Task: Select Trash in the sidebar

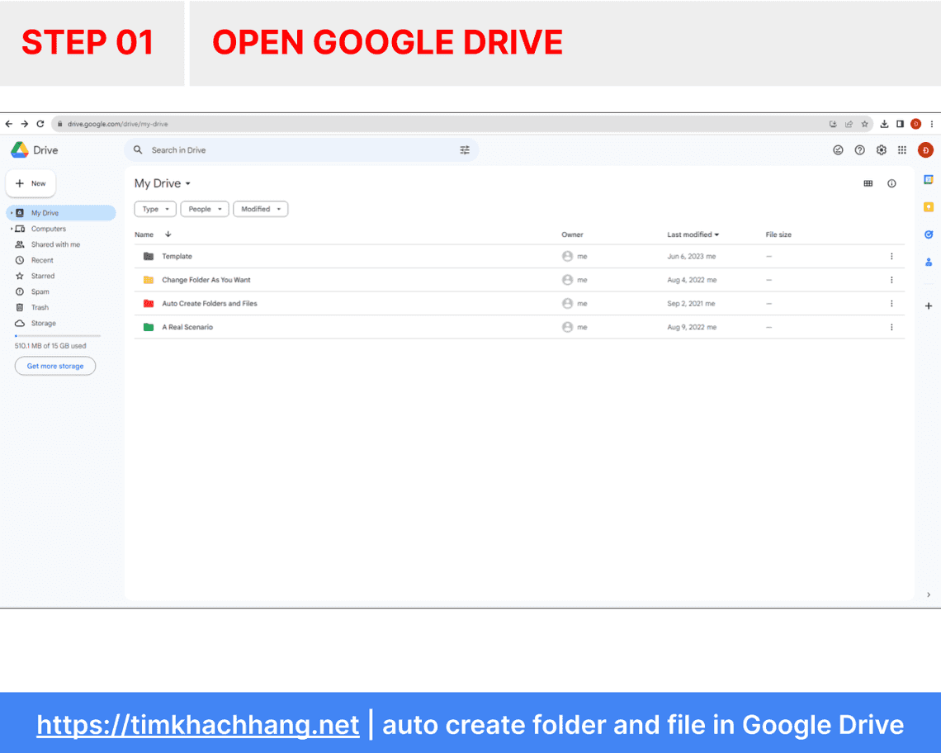Action: 40,307
